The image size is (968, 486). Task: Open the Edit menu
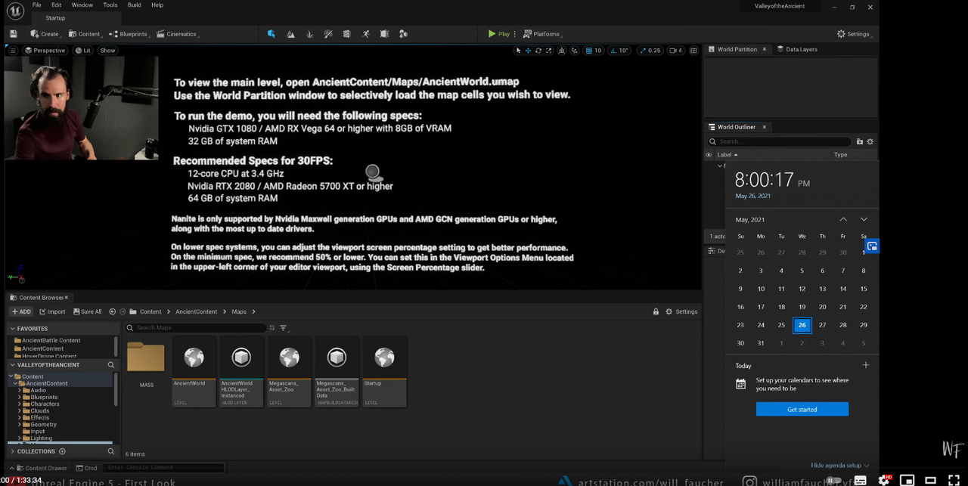pyautogui.click(x=57, y=5)
